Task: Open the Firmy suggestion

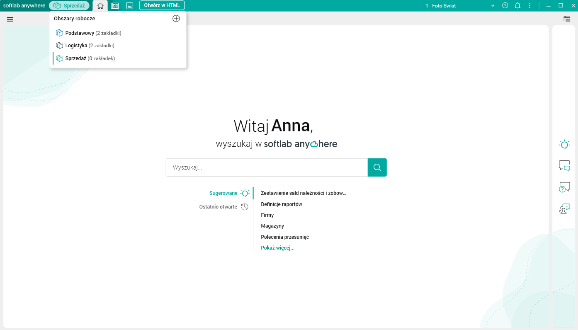Action: pyautogui.click(x=267, y=215)
